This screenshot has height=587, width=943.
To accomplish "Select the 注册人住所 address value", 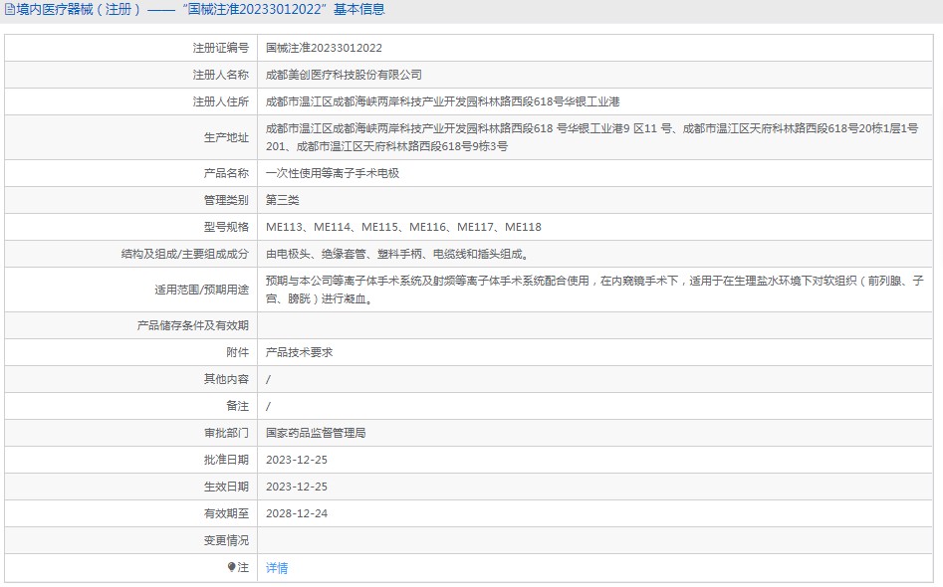I will coord(443,102).
